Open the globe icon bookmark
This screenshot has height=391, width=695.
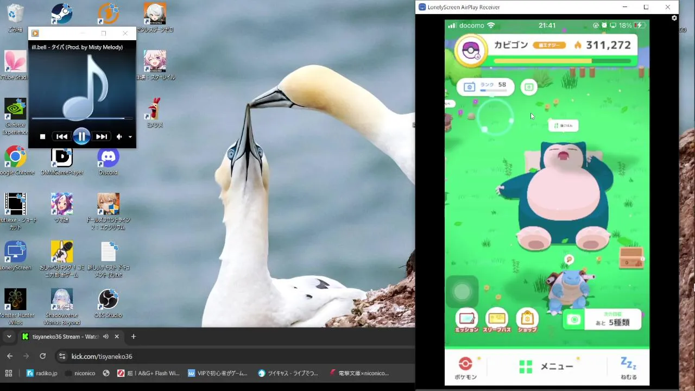point(106,373)
